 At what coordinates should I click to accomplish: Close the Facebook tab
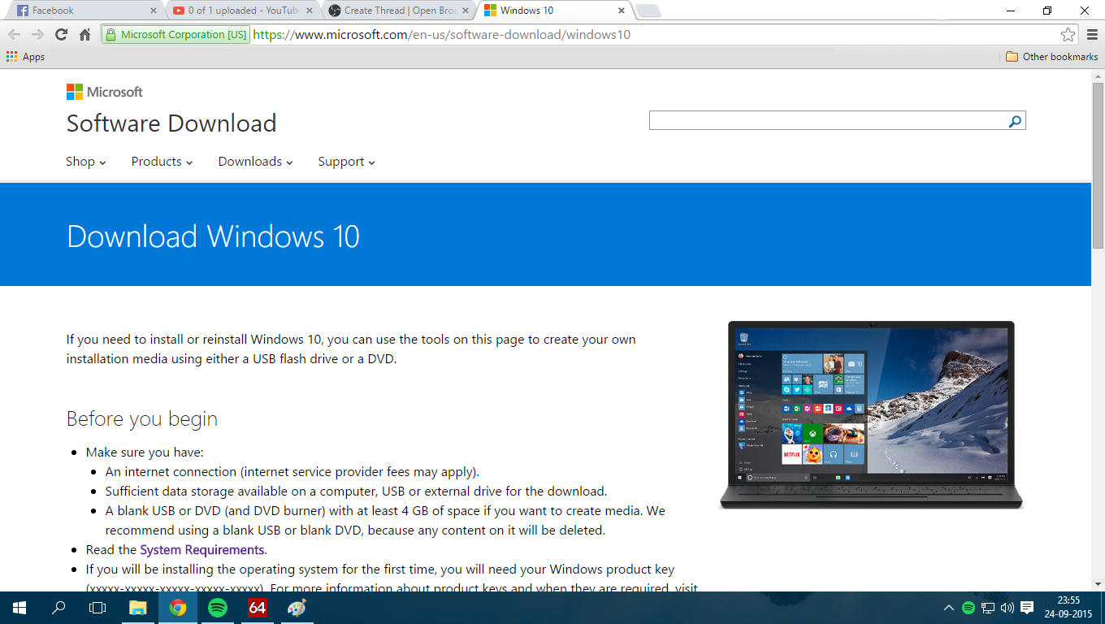click(154, 11)
